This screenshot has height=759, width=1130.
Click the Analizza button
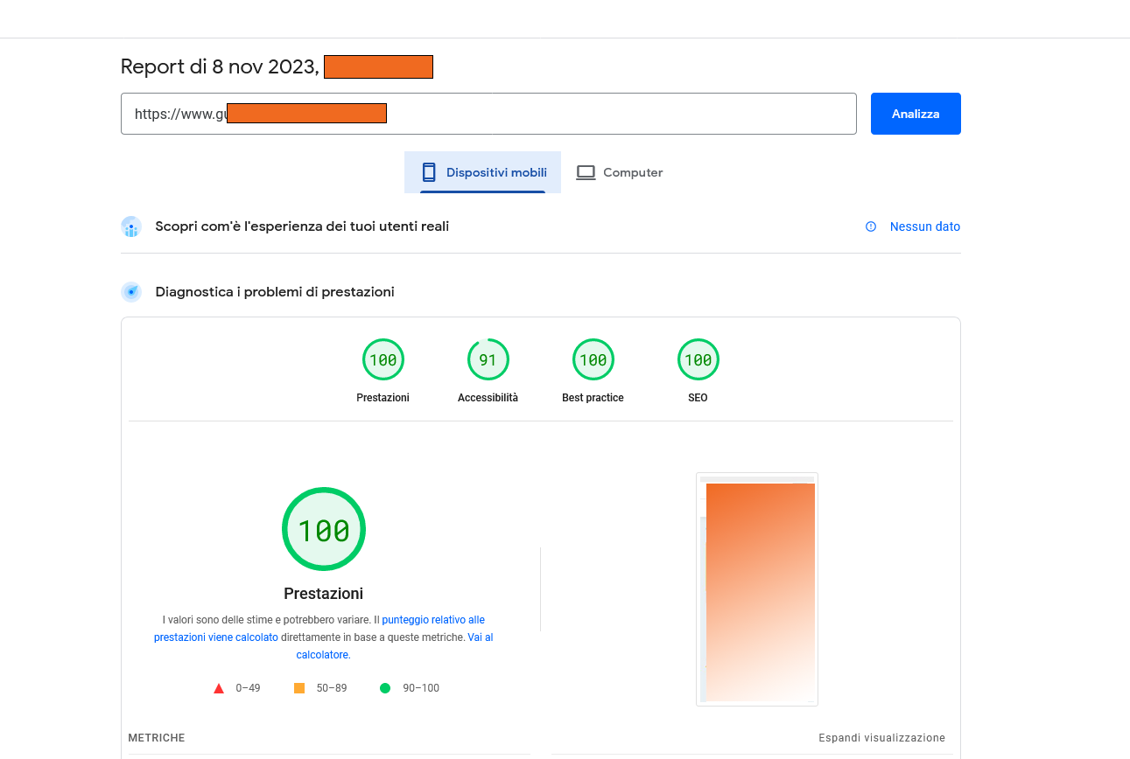tap(916, 114)
